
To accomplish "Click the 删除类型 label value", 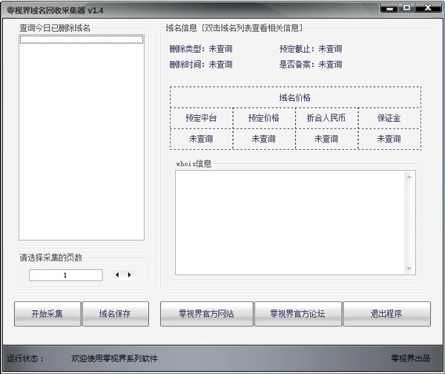I will (x=220, y=49).
